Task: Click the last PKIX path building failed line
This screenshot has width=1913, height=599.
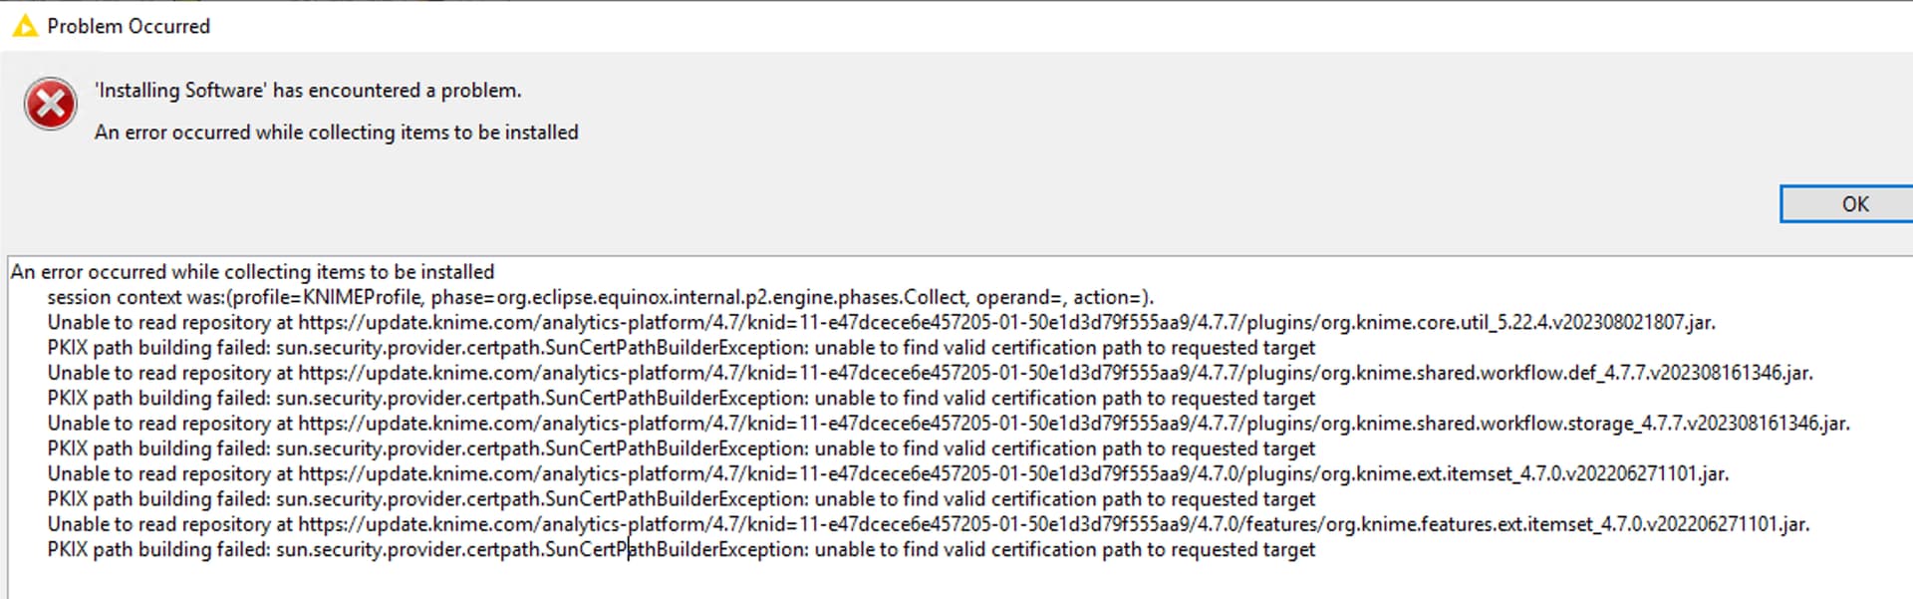Action: (x=681, y=550)
